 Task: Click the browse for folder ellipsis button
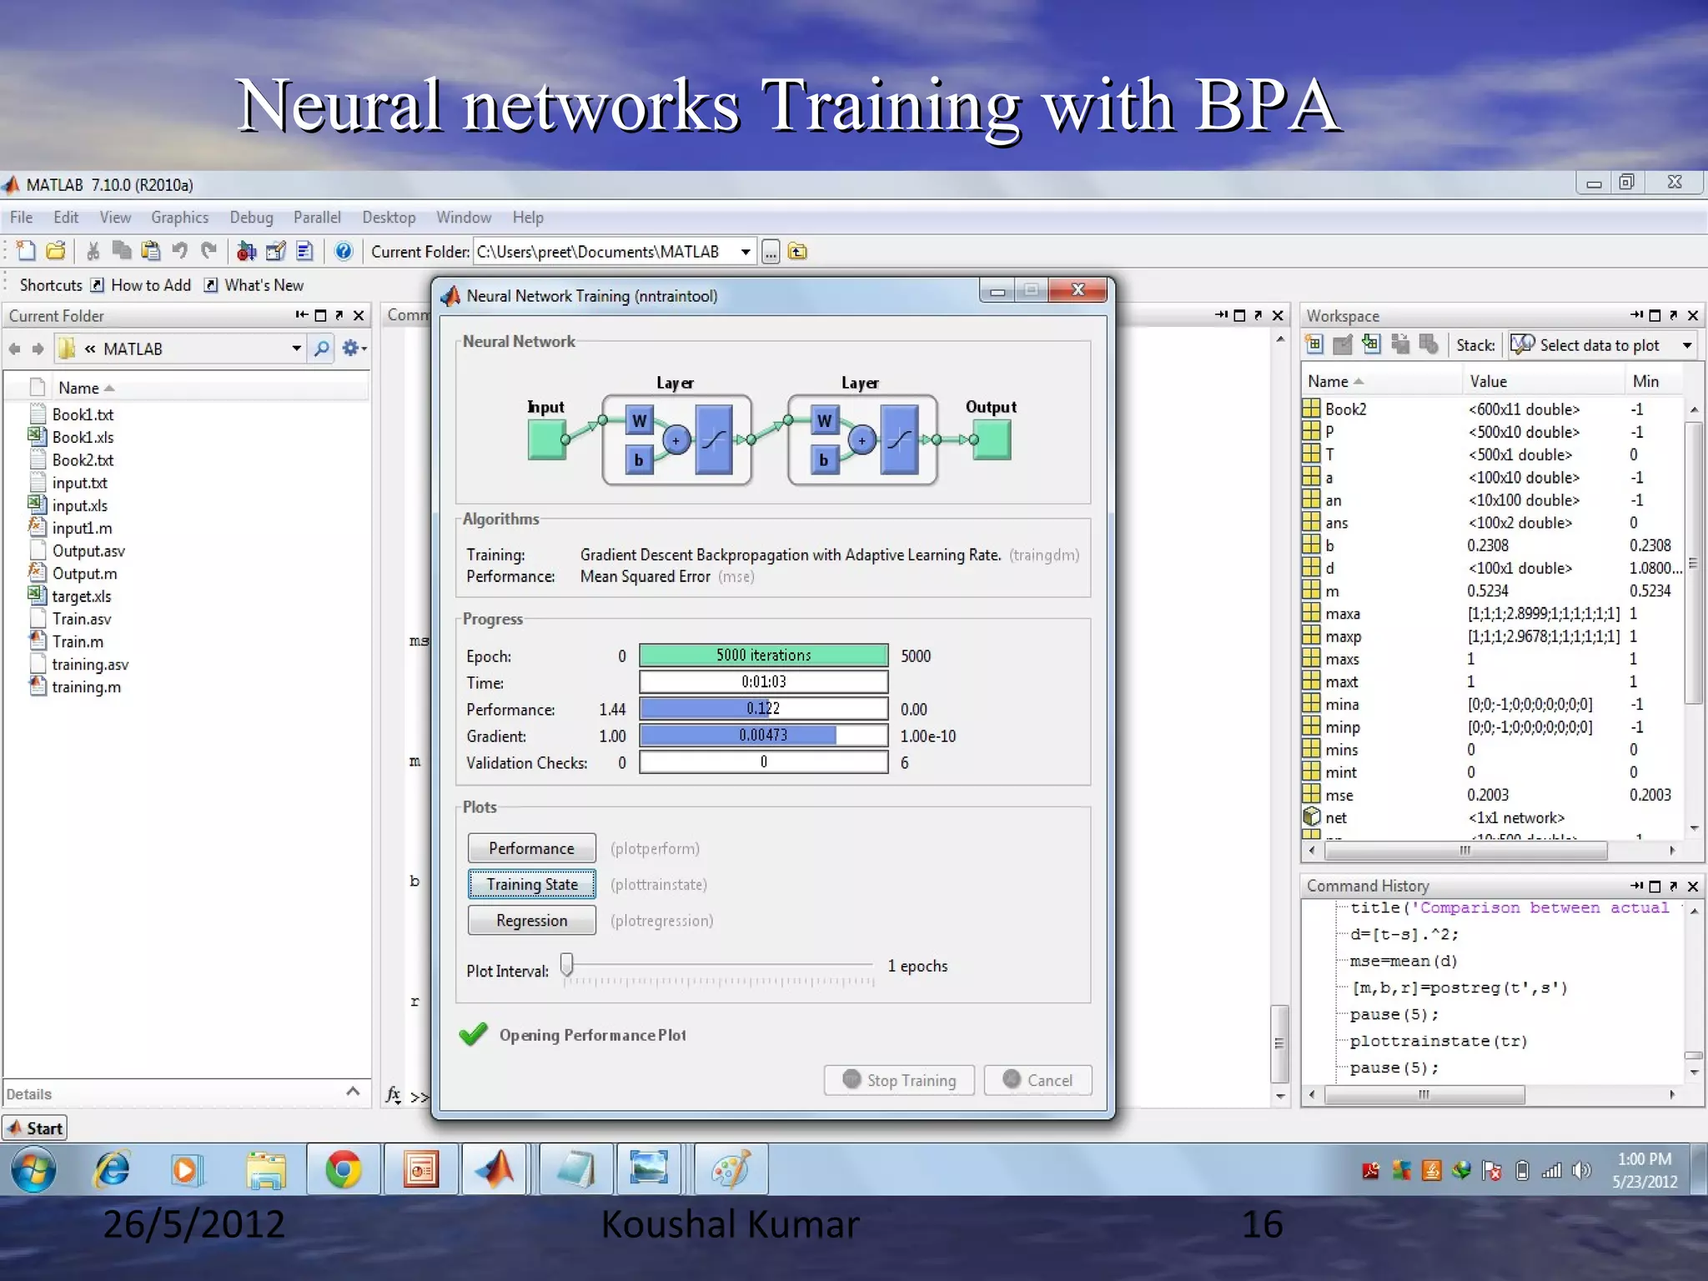coord(771,252)
